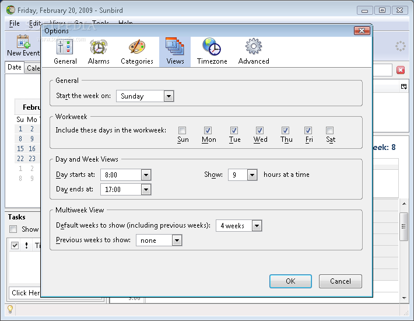Open the File menu
The image size is (414, 321).
click(14, 23)
